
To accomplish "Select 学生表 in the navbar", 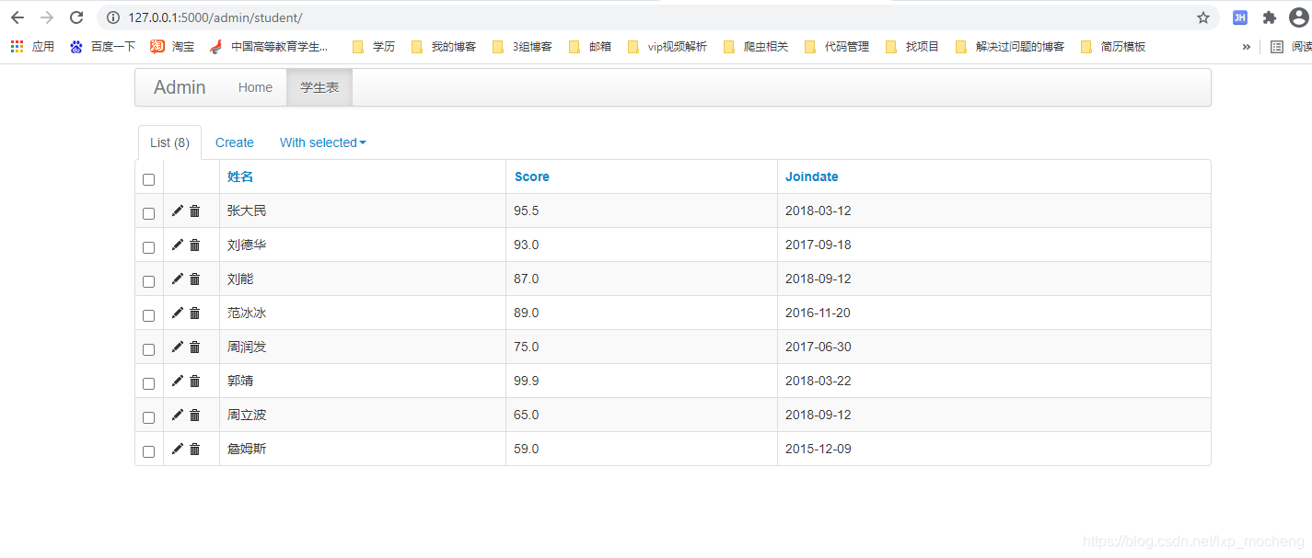I will pos(319,87).
